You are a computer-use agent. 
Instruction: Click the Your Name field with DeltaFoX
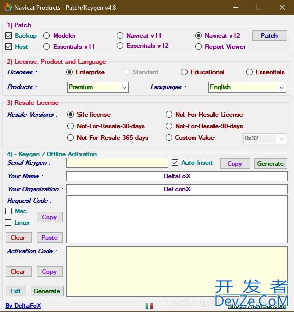pos(177,176)
